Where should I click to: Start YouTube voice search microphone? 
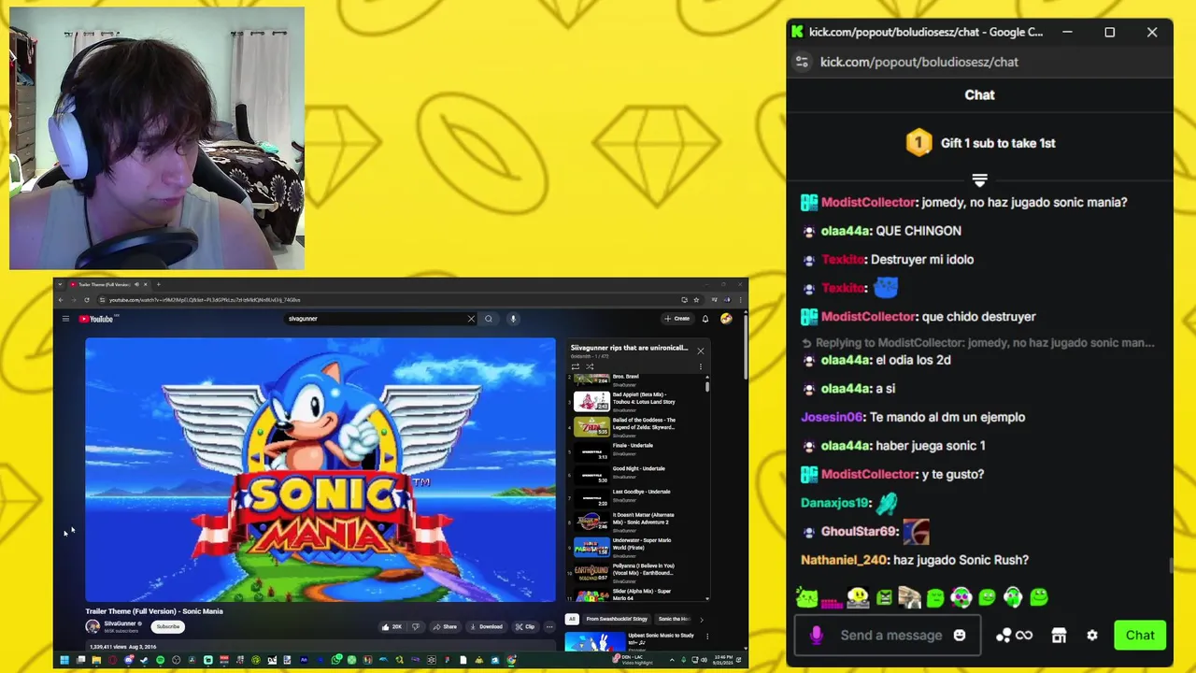click(513, 319)
